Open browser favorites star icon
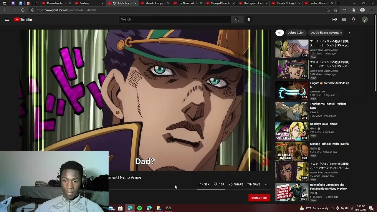The height and width of the screenshot is (212, 377). click(345, 10)
